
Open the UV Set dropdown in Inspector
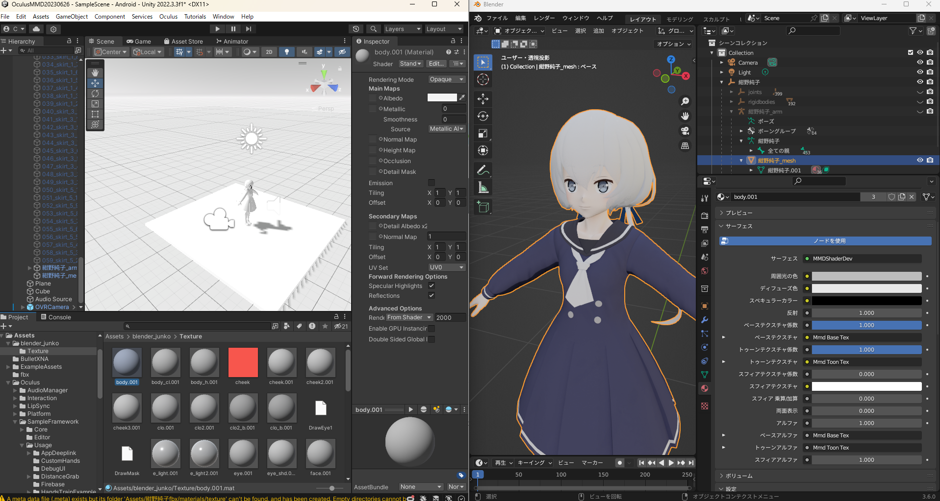pyautogui.click(x=446, y=267)
